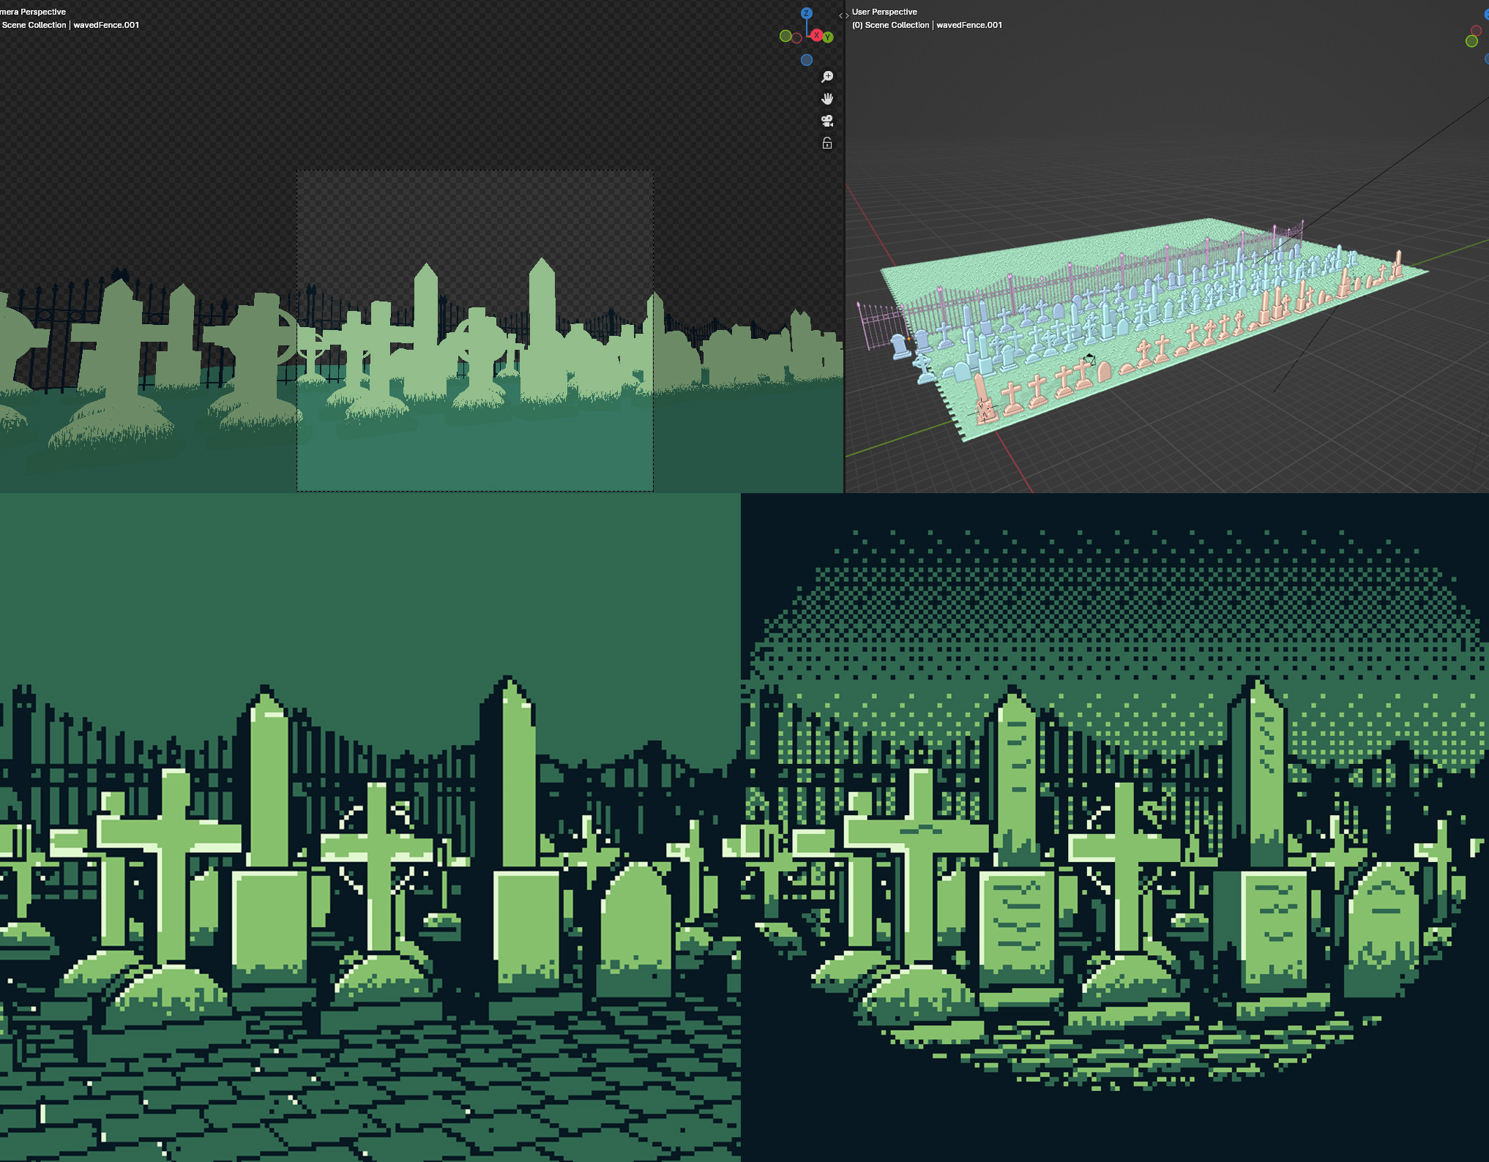Click the red X axis gizmo circle
The image size is (1489, 1162).
(x=816, y=35)
